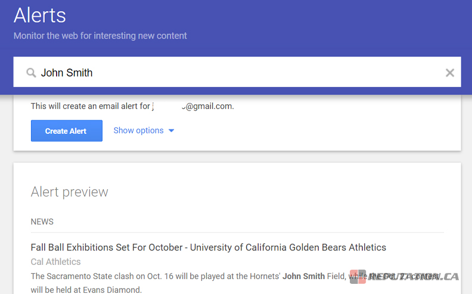Click the Hornets' word in snippet

click(262, 276)
